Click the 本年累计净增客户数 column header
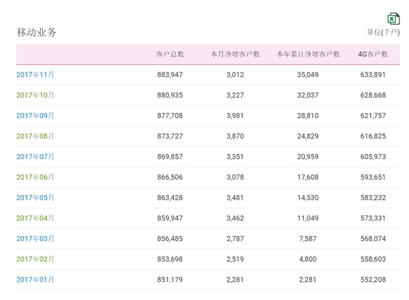Image resolution: width=409 pixels, height=300 pixels. tap(308, 55)
